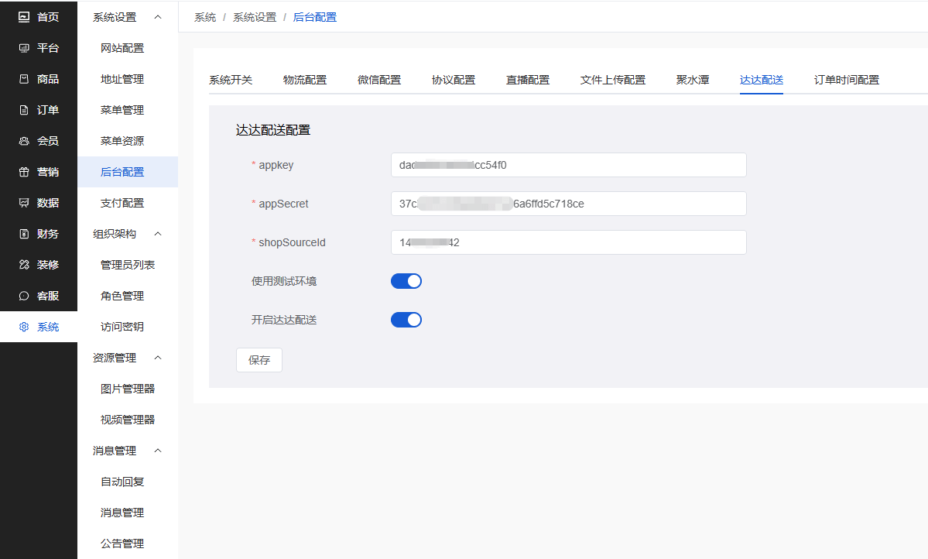Turn off 开启达达配送 switch
The height and width of the screenshot is (559, 928).
(406, 320)
